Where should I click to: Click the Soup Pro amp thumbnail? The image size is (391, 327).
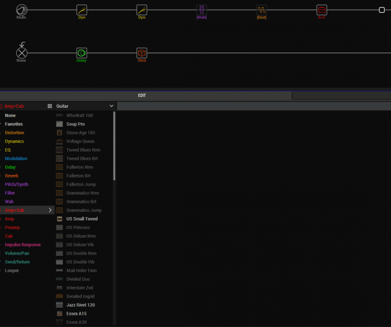point(59,124)
